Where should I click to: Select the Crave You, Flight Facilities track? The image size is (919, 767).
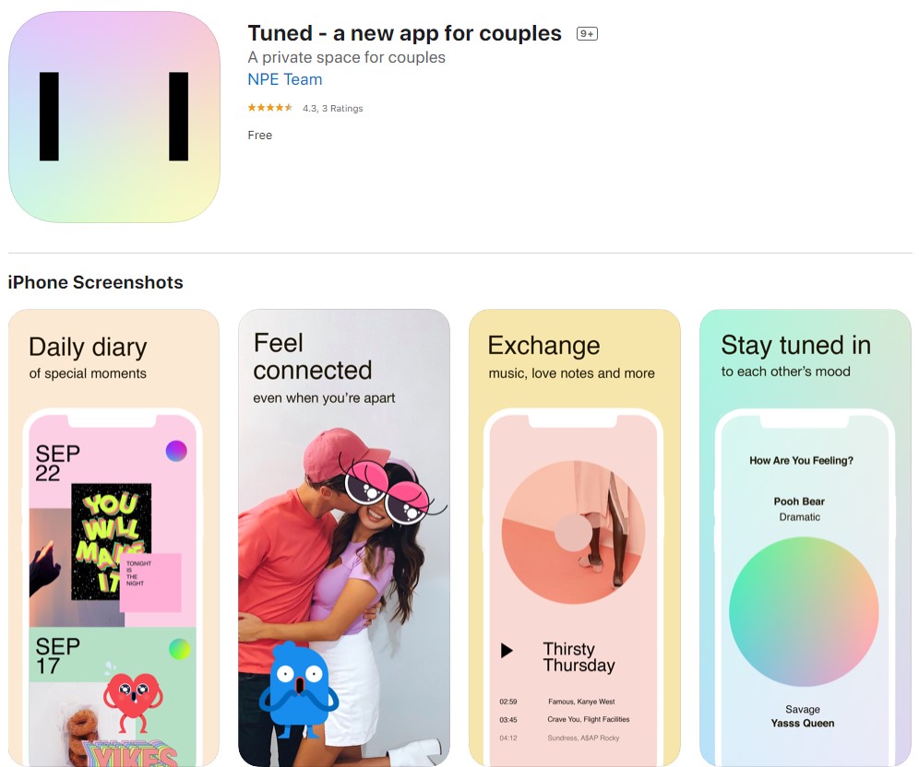(565, 720)
